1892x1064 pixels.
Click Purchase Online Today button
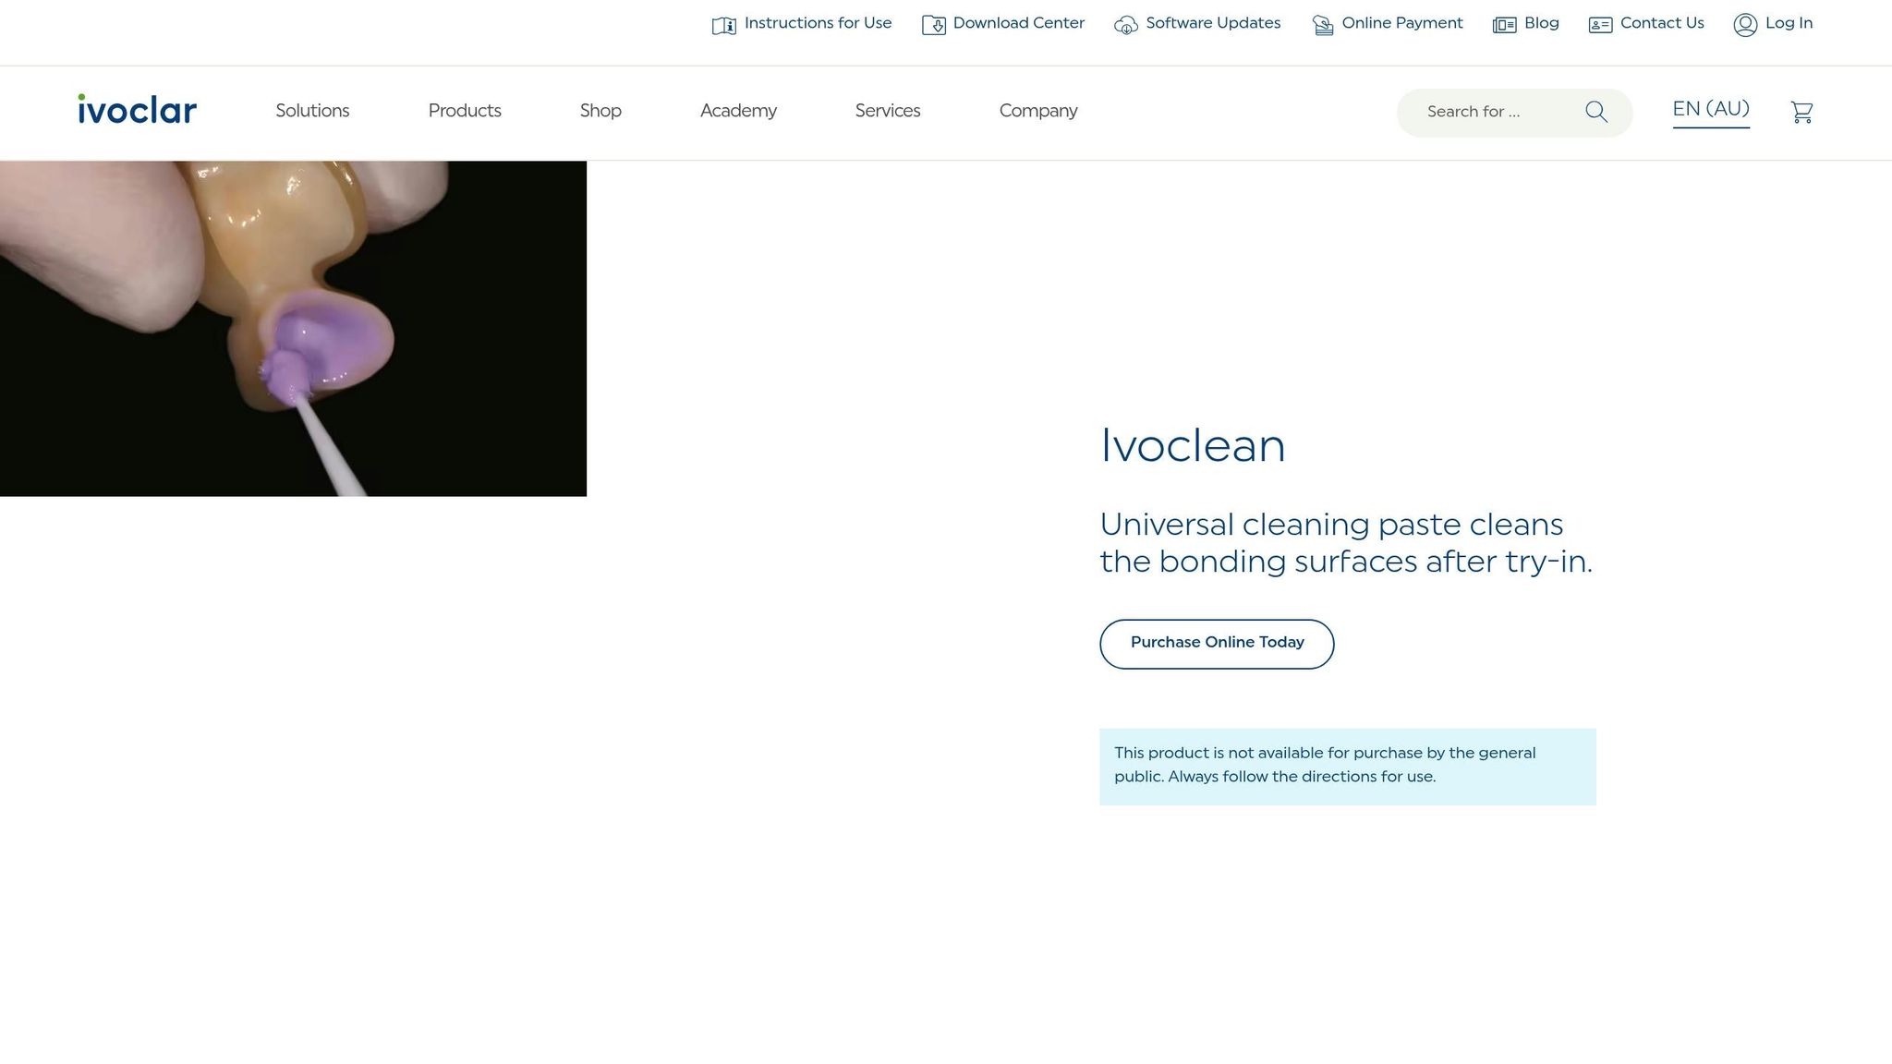tap(1217, 644)
